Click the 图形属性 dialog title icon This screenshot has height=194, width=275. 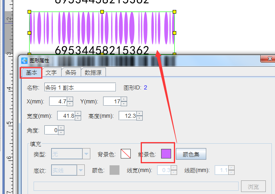tap(24, 61)
